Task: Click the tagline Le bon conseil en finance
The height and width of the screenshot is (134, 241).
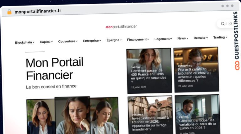Action: click(x=51, y=87)
